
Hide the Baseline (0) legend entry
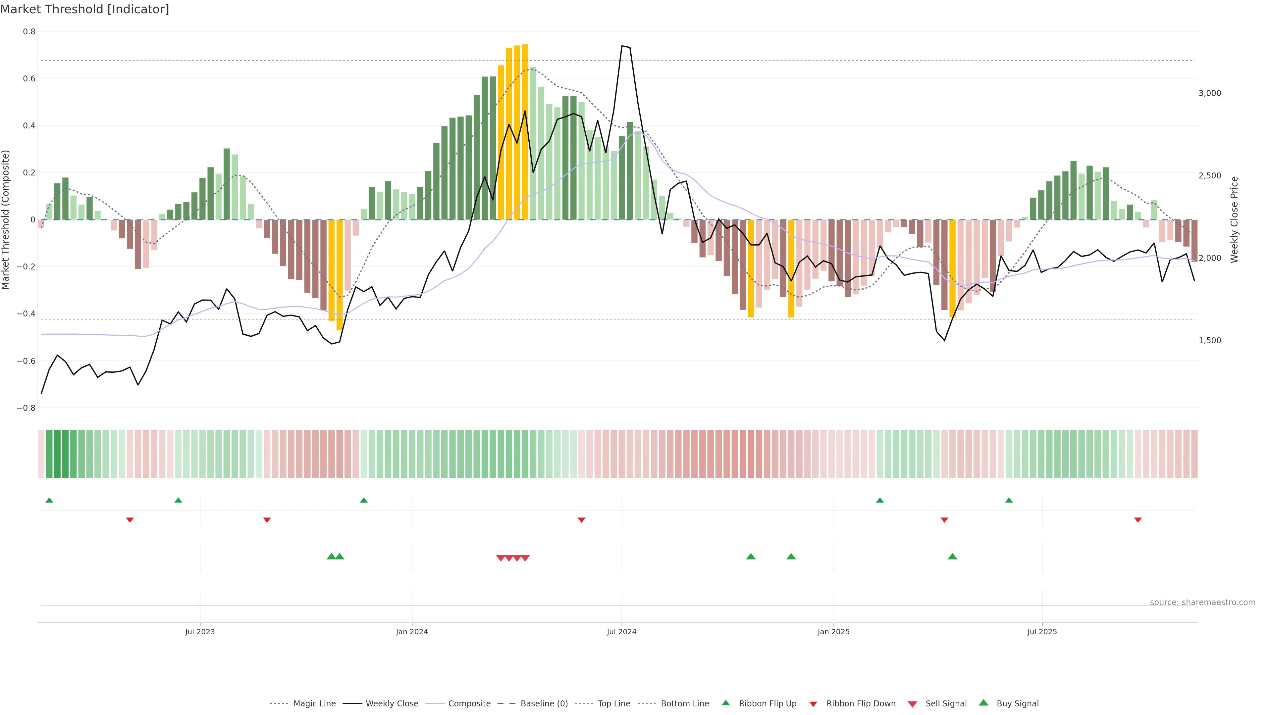[x=544, y=704]
